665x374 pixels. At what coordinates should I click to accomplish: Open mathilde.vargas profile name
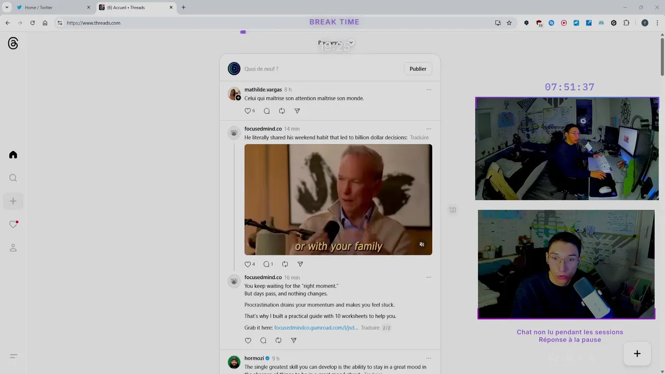pyautogui.click(x=263, y=89)
